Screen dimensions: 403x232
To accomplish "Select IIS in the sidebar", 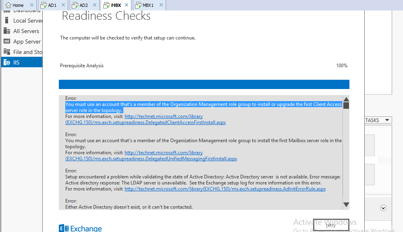I will [22, 62].
